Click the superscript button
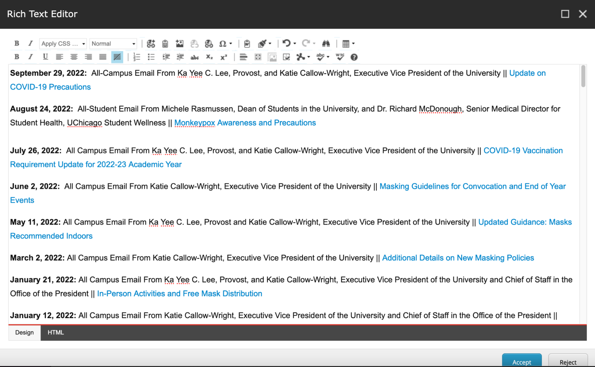The height and width of the screenshot is (367, 595). click(224, 57)
